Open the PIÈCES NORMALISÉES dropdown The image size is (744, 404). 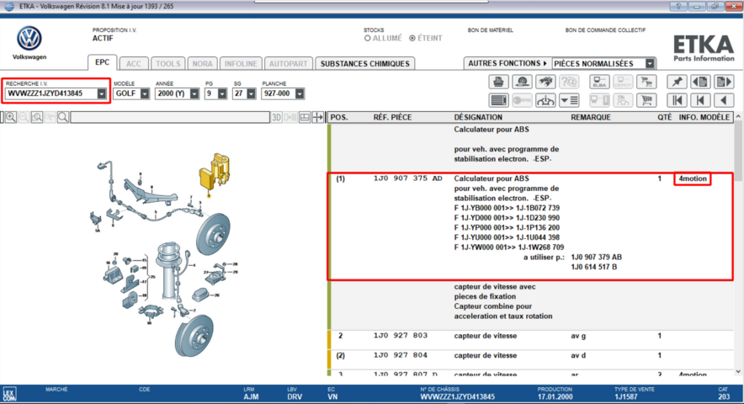(x=650, y=63)
